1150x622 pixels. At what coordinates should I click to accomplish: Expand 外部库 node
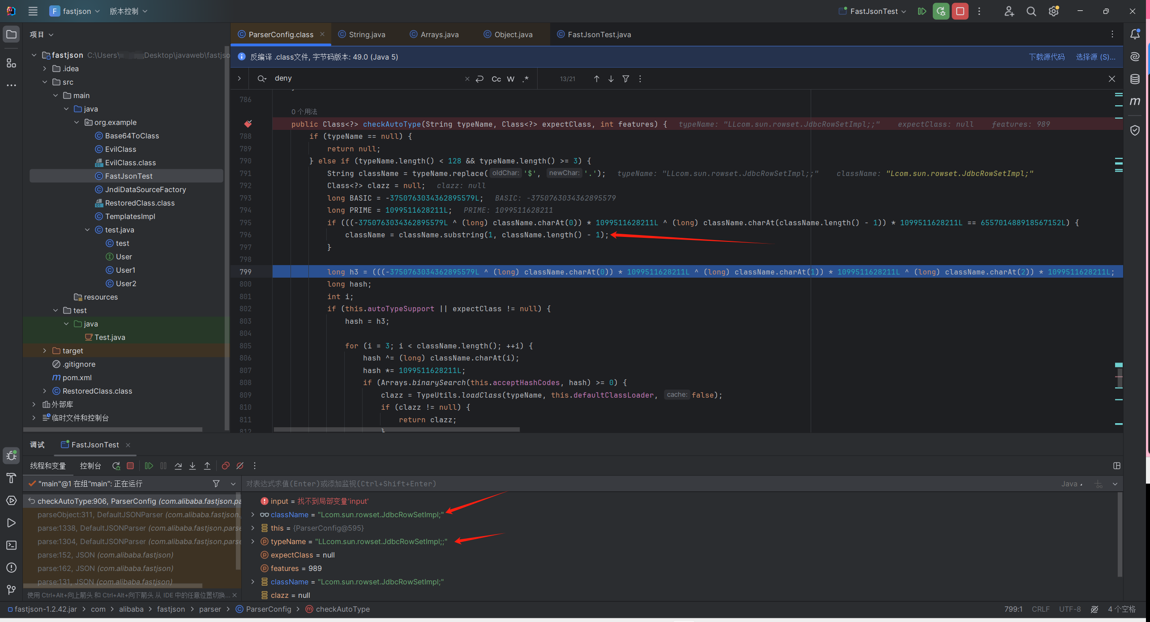[x=34, y=404]
